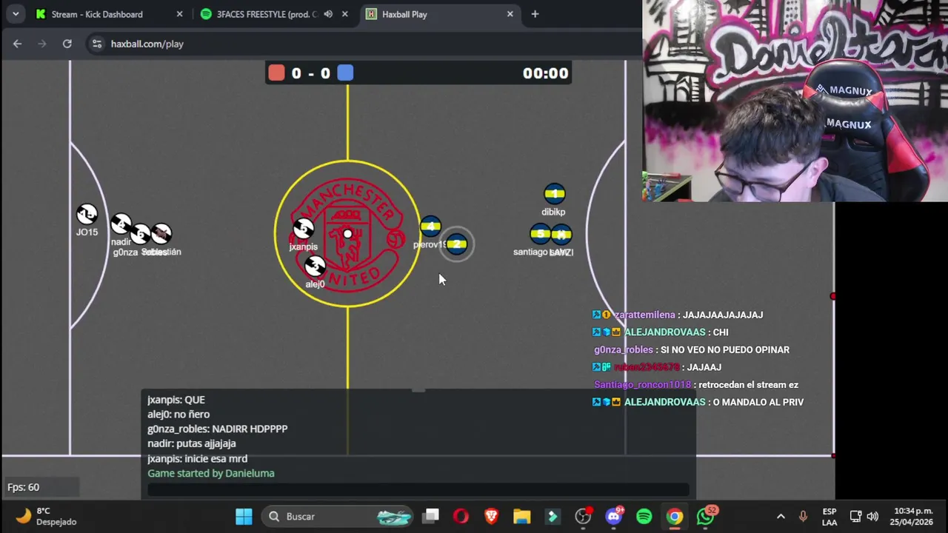This screenshot has height=533, width=948.
Task: Open Task View on the taskbar
Action: coord(431,516)
